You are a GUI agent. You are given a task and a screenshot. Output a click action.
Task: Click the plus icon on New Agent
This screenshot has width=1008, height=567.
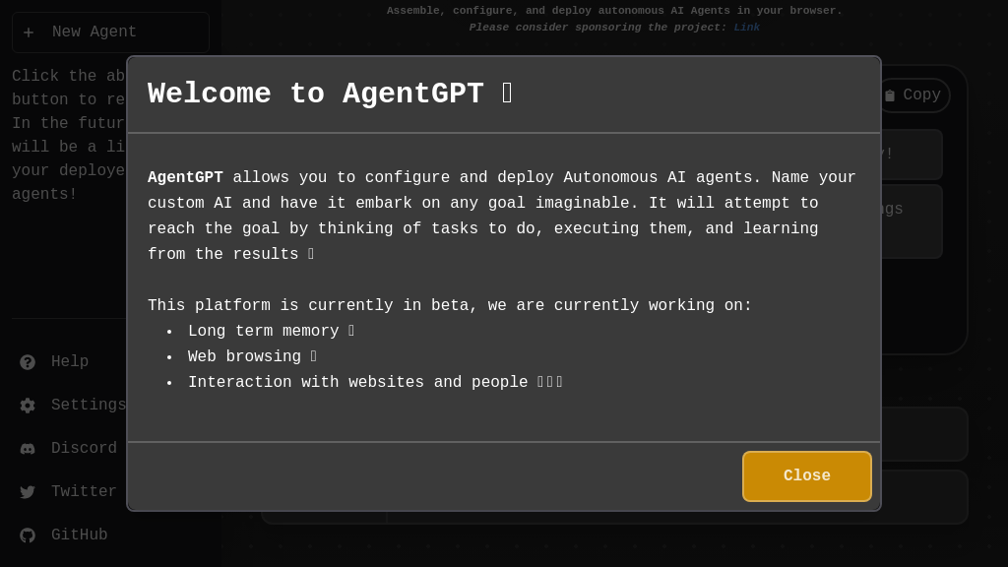tap(29, 31)
